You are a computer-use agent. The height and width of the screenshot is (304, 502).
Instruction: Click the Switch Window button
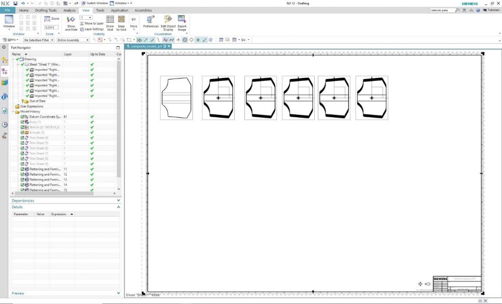(94, 3)
